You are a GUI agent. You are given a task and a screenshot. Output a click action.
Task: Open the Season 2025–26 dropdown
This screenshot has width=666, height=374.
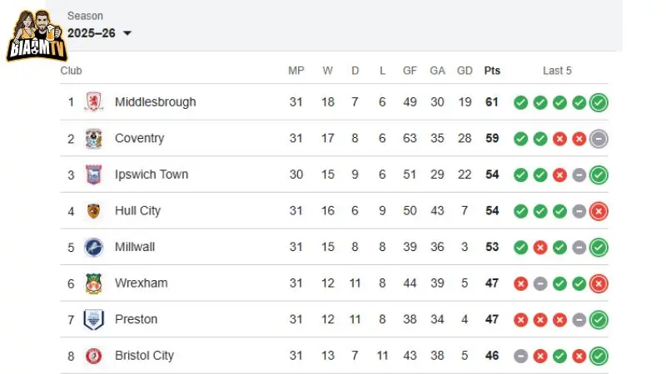point(99,33)
